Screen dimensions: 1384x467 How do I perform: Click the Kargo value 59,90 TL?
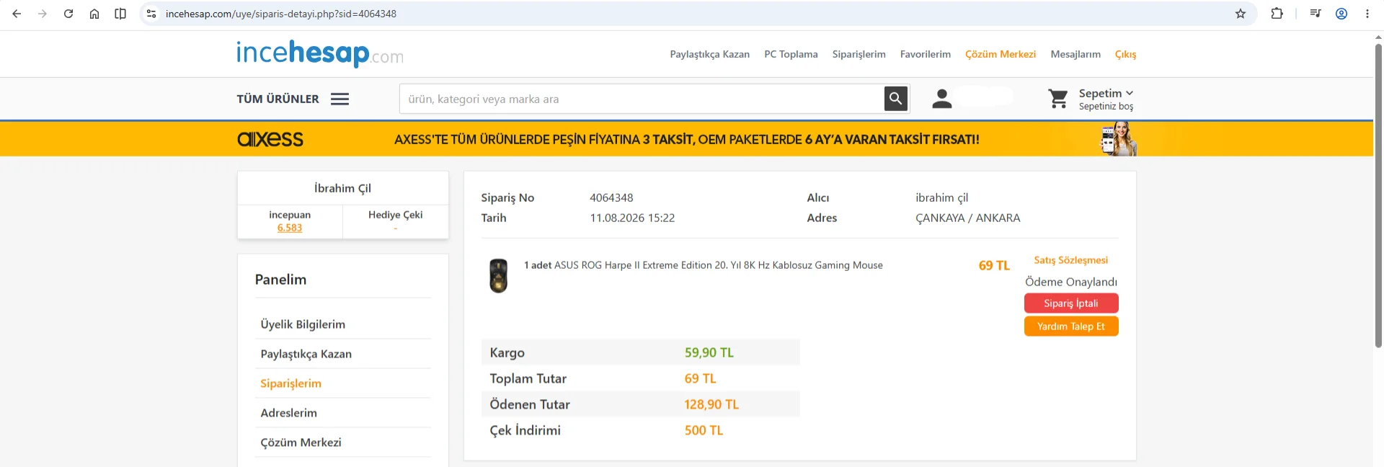[709, 352]
